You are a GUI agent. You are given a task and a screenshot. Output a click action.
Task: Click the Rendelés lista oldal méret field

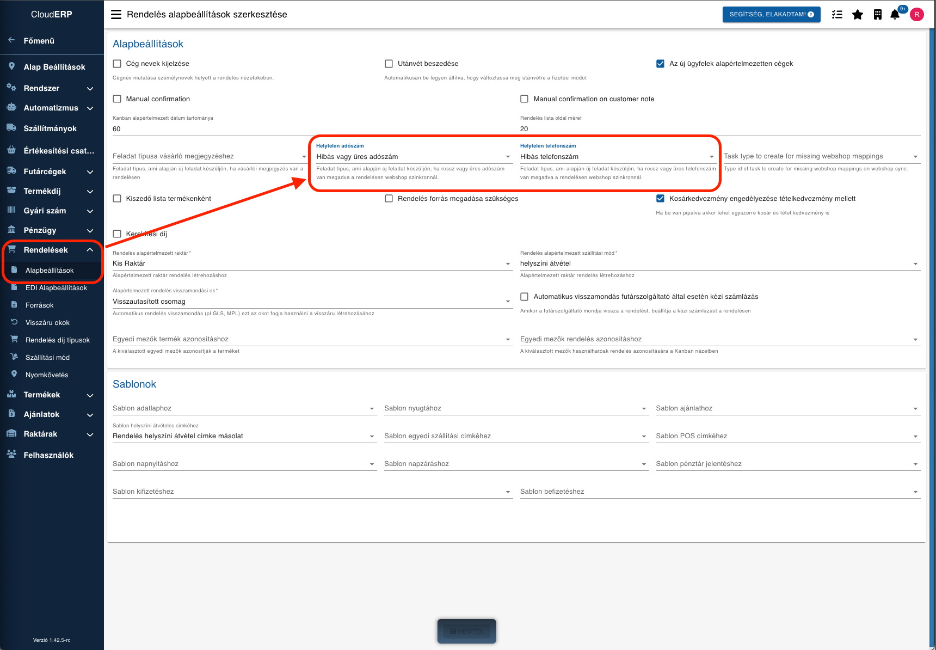click(719, 129)
